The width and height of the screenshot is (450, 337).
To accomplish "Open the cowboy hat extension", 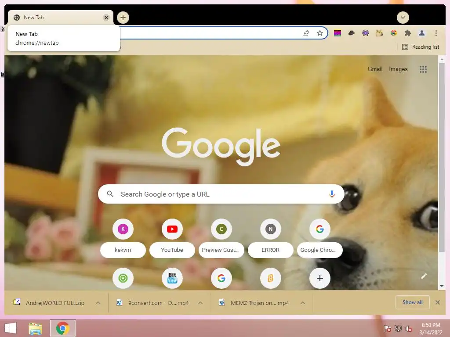I will pos(352,33).
